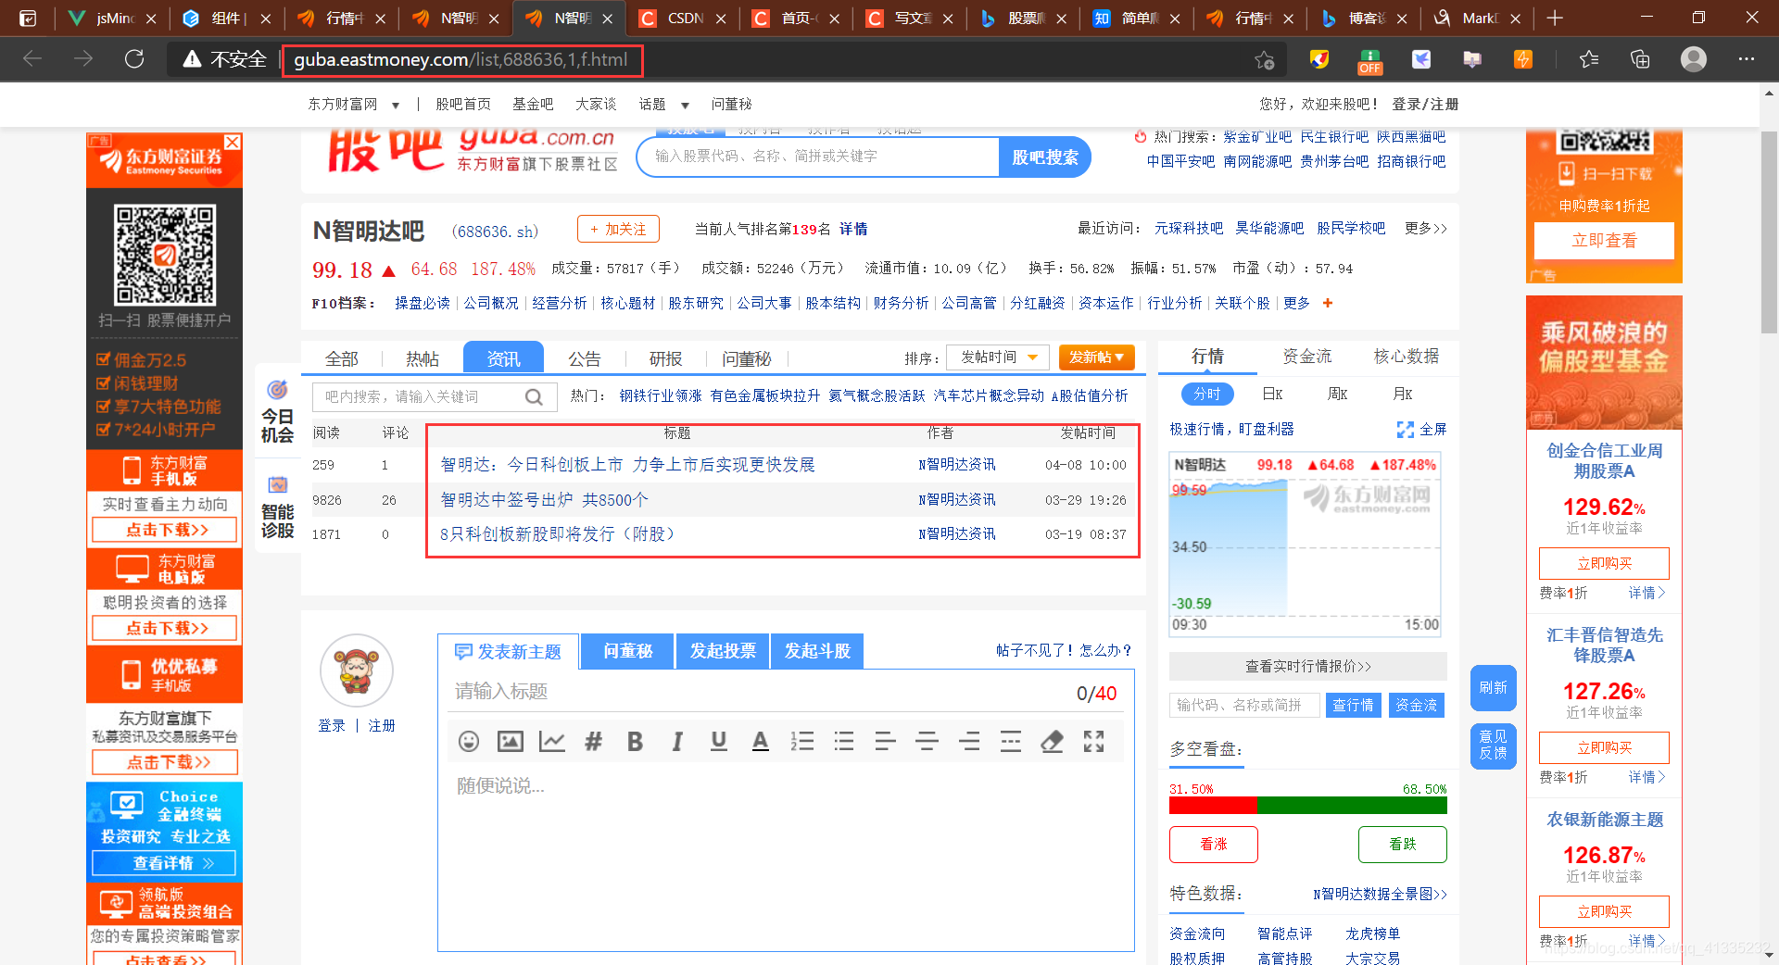Click the search magnifier in forum search
Screen dimensions: 1779x965
(x=534, y=397)
